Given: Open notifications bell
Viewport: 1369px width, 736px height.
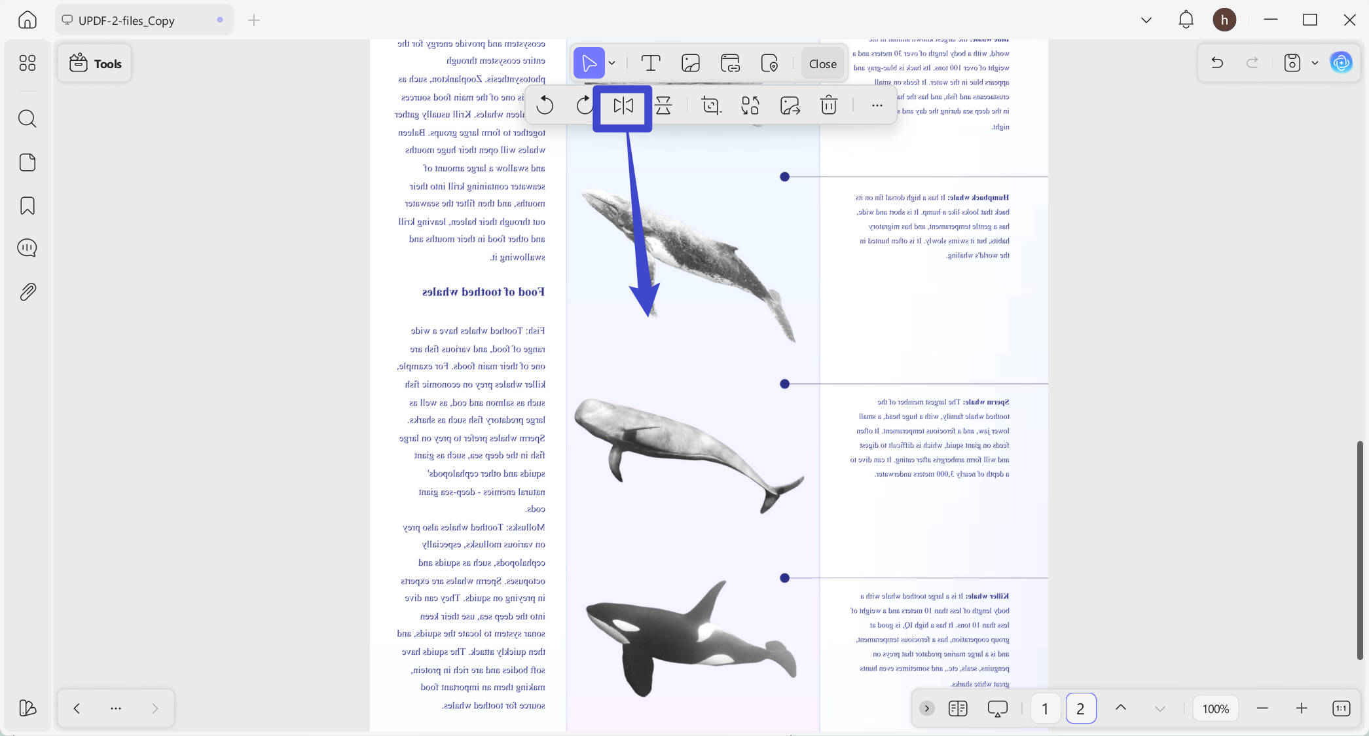Looking at the screenshot, I should 1186,20.
